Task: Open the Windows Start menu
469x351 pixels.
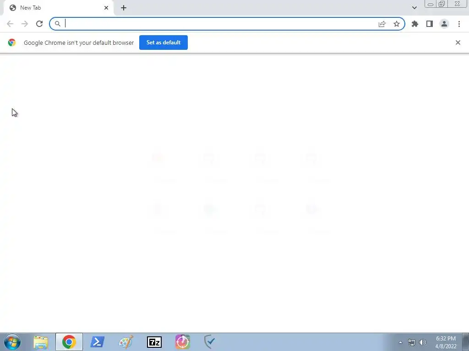Action: [12, 342]
